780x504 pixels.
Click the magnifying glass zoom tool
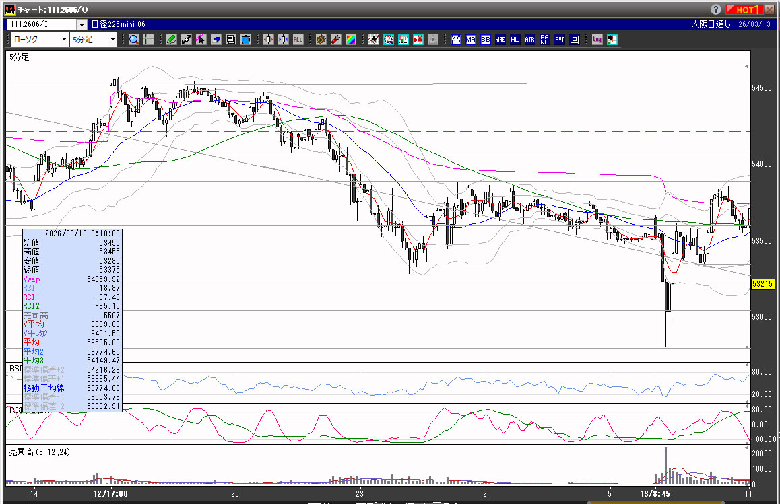133,40
